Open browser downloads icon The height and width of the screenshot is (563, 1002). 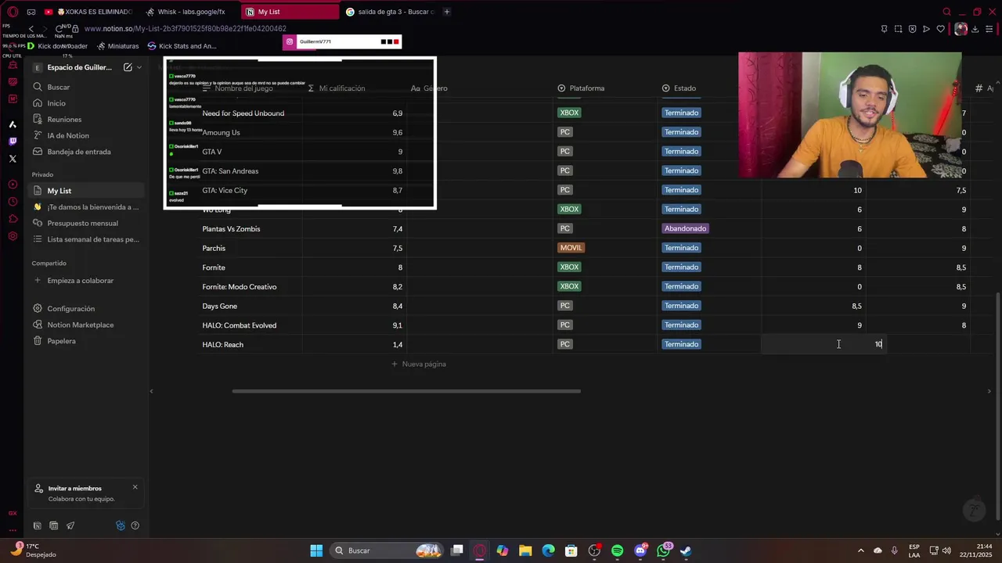coord(975,29)
